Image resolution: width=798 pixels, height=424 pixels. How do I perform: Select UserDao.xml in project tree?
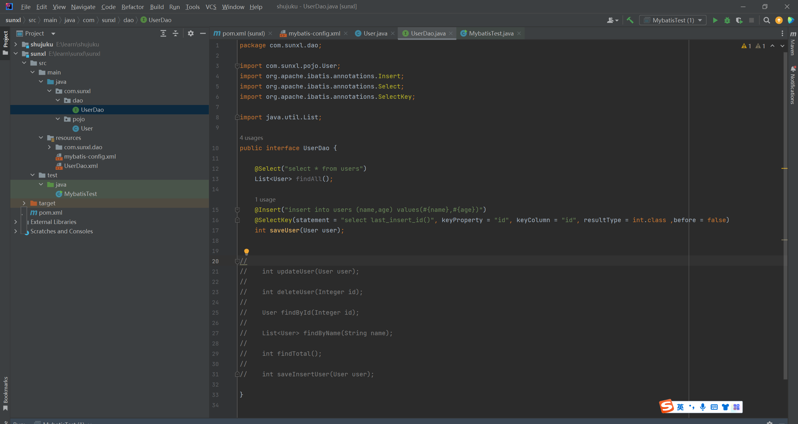[x=81, y=166]
